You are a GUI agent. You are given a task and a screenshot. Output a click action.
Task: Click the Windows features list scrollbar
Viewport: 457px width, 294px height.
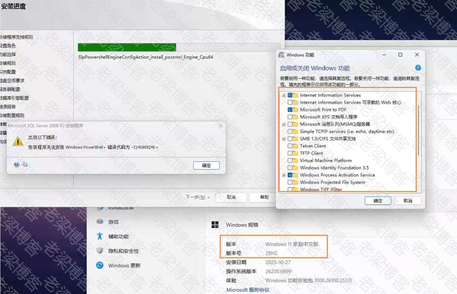click(419, 130)
